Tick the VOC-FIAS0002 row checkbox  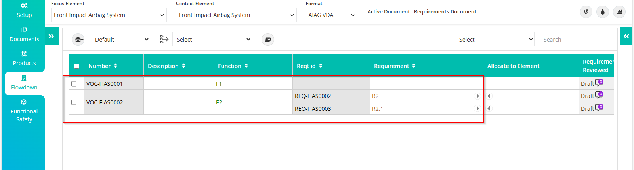pyautogui.click(x=74, y=102)
